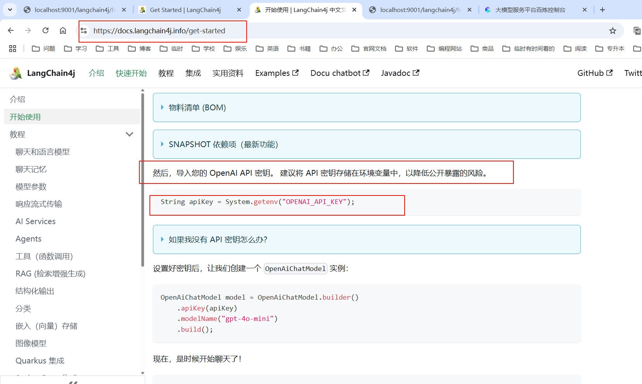Open the 官网文档 bookmark folder
Viewport: 642px width, 384px height.
(x=369, y=48)
